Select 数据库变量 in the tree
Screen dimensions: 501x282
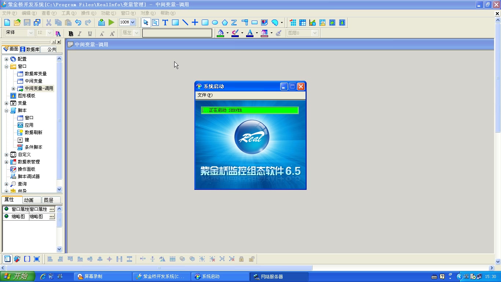coord(36,74)
